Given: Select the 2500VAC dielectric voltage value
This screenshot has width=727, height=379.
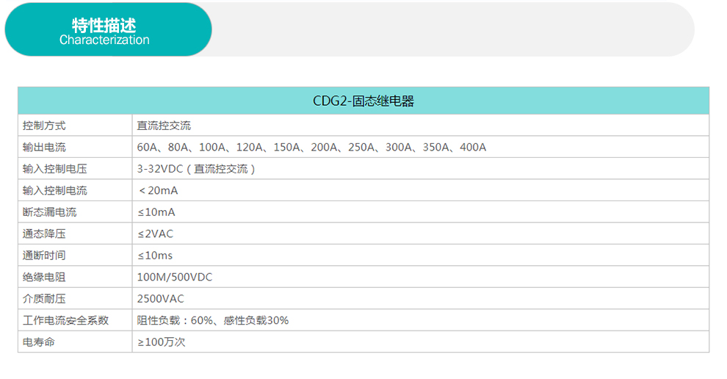Looking at the screenshot, I should click(x=160, y=299).
